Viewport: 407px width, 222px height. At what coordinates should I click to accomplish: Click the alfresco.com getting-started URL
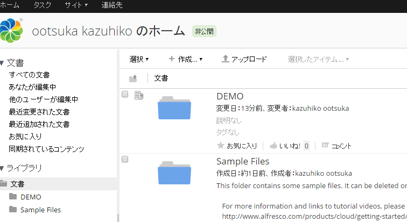[314, 216]
